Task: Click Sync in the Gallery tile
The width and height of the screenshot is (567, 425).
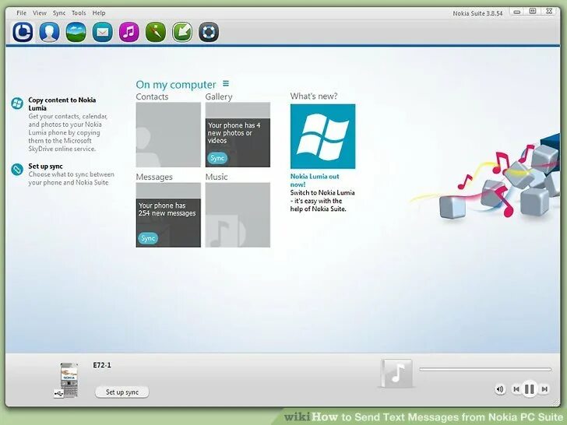Action: click(217, 158)
